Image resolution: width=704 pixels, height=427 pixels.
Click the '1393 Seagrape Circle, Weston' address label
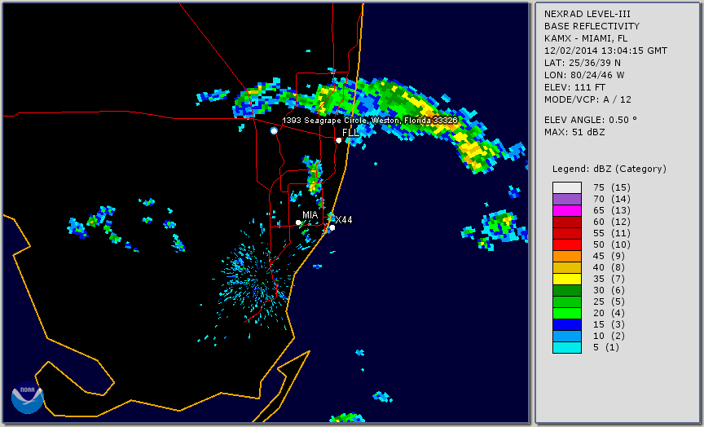370,121
